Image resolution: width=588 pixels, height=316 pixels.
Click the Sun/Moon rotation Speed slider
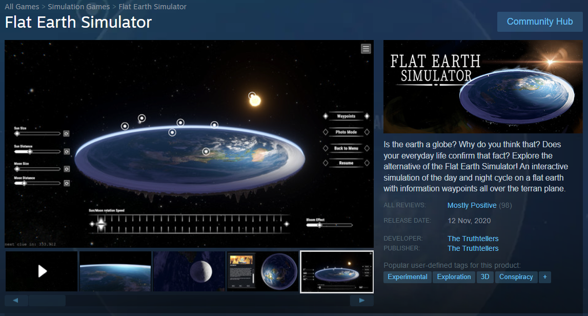tap(189, 224)
